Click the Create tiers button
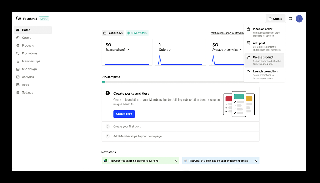 (124, 114)
